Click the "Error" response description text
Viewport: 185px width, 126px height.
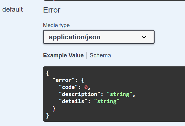52,10
